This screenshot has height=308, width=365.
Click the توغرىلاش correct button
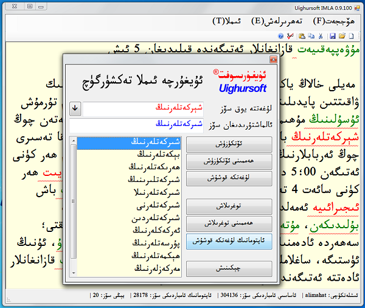point(229,206)
